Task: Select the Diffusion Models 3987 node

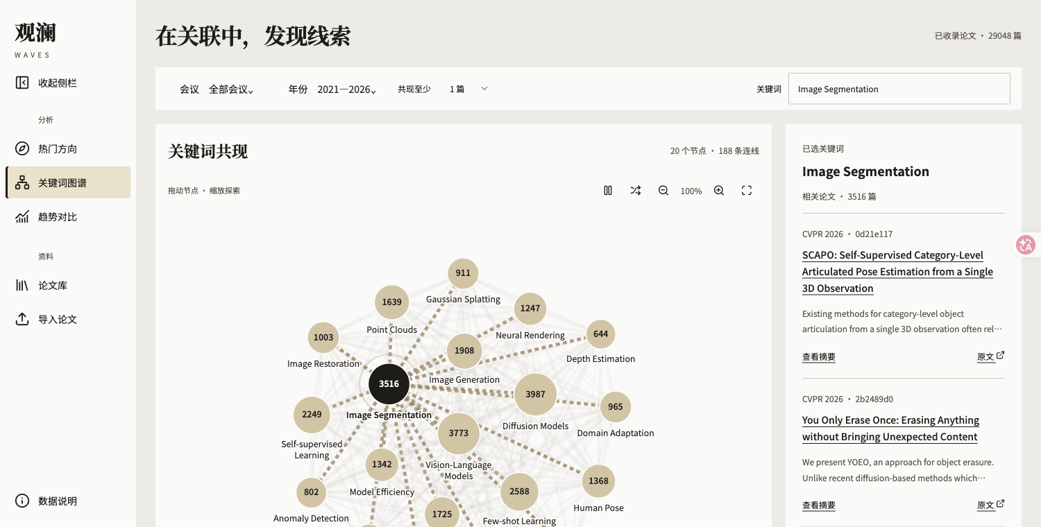Action: 535,394
